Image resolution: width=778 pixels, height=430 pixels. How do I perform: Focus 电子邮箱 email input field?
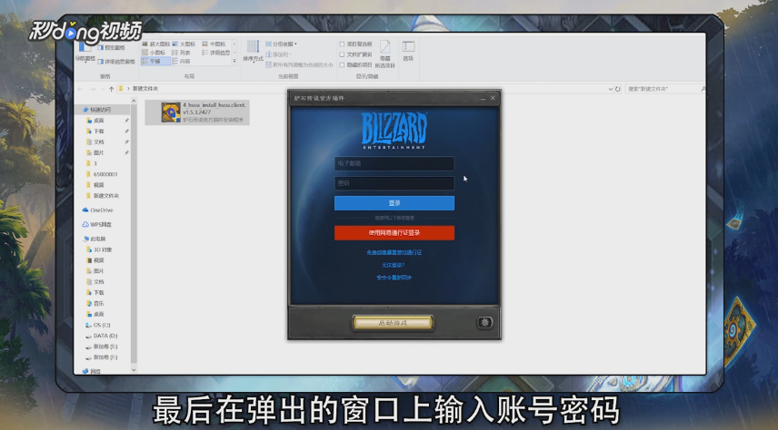pyautogui.click(x=394, y=163)
